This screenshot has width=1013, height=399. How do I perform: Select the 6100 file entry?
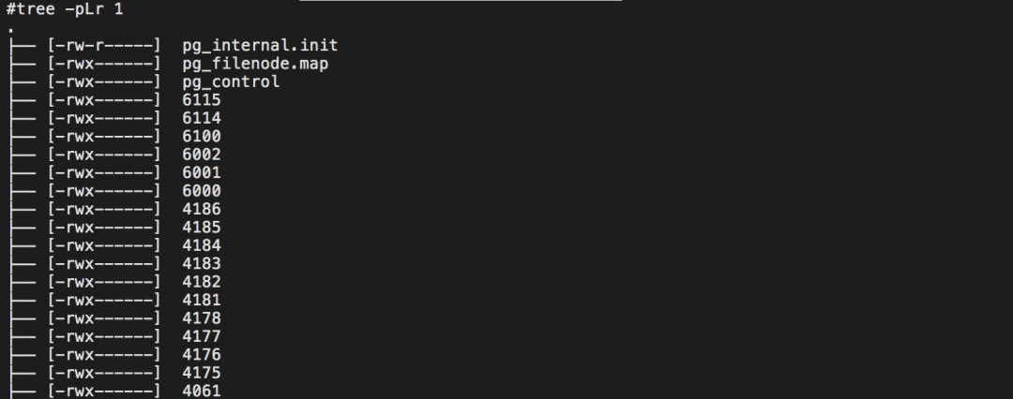[x=202, y=137]
